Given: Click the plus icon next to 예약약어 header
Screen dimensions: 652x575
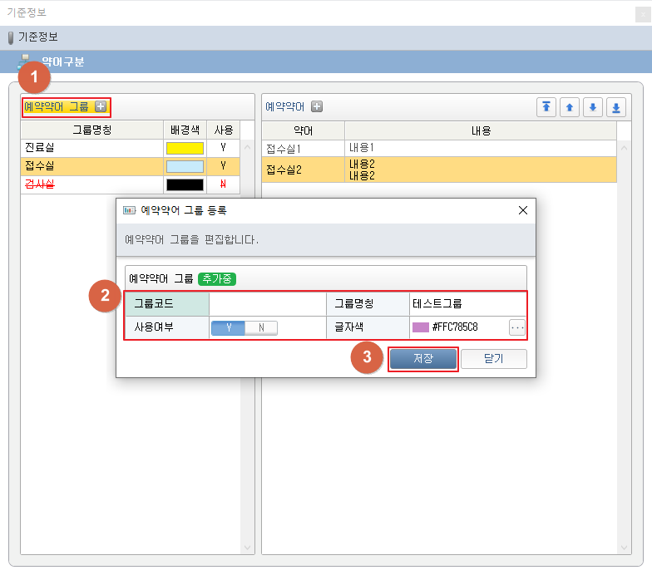Looking at the screenshot, I should coord(317,106).
